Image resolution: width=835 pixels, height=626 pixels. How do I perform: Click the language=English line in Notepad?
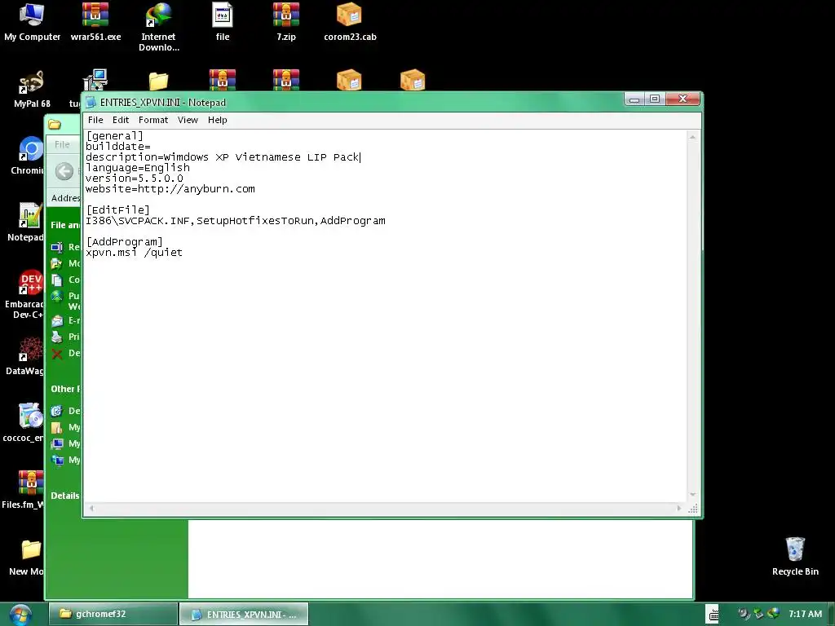pos(137,168)
